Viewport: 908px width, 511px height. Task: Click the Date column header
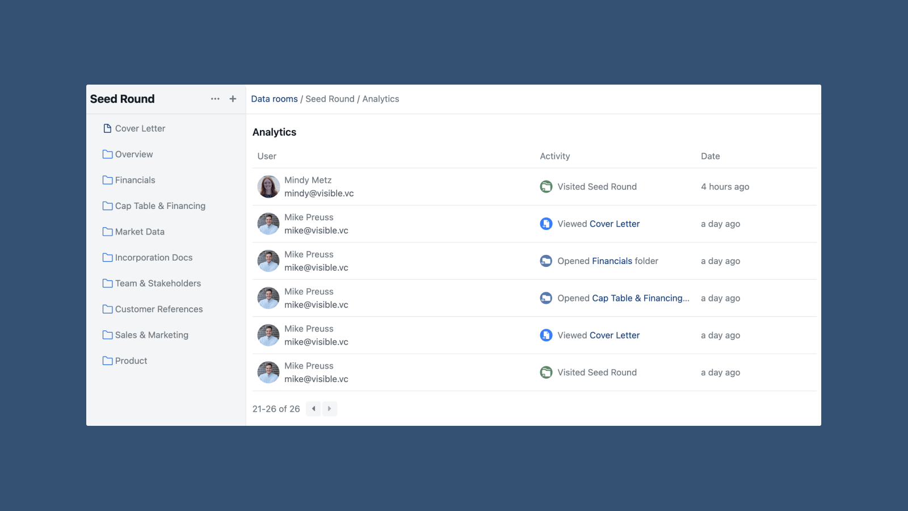pyautogui.click(x=711, y=156)
